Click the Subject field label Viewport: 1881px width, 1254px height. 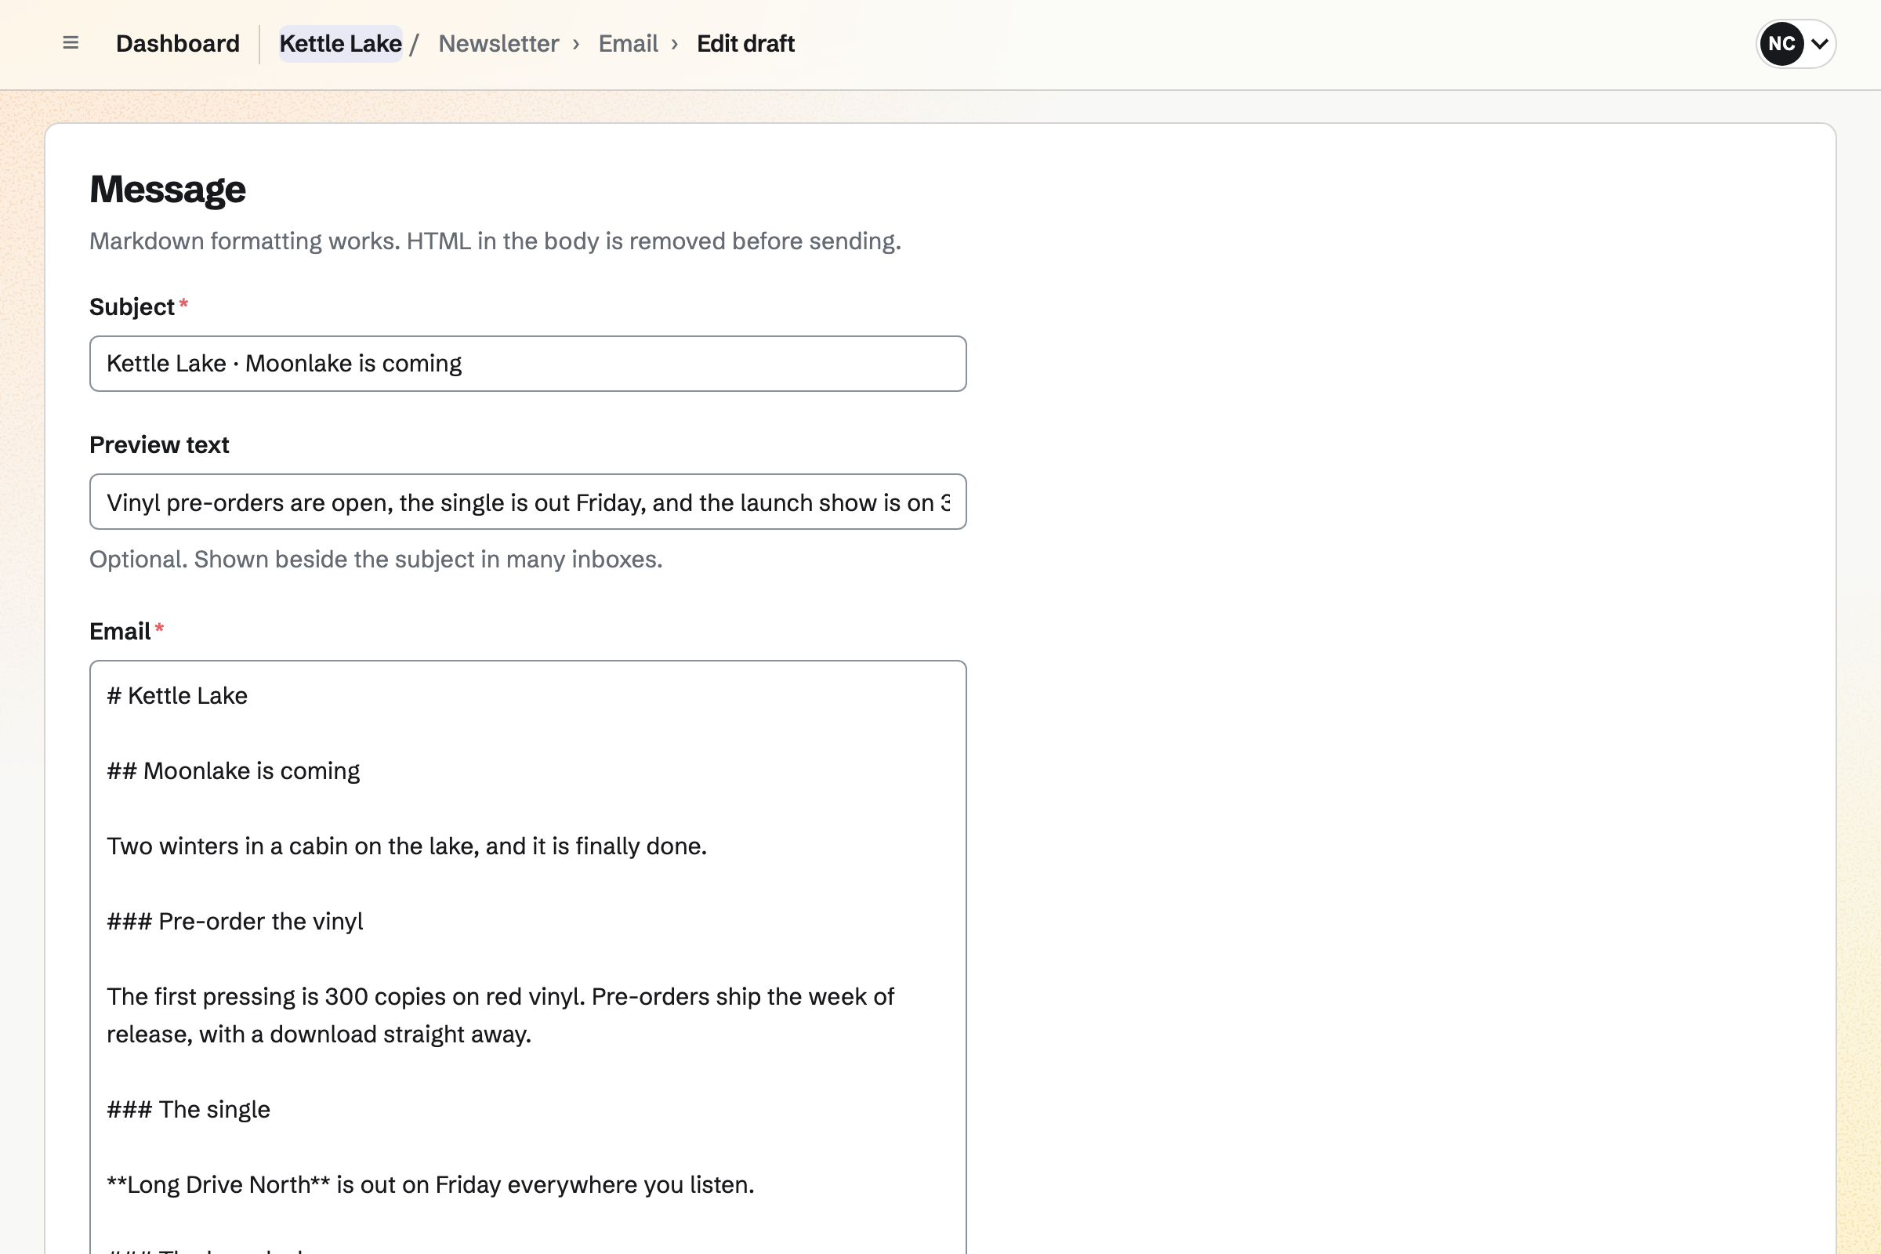(x=132, y=307)
